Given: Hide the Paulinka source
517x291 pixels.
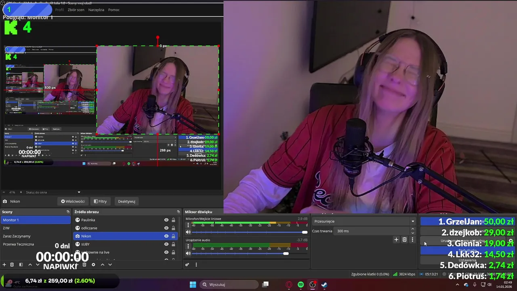Looking at the screenshot, I should (166, 220).
